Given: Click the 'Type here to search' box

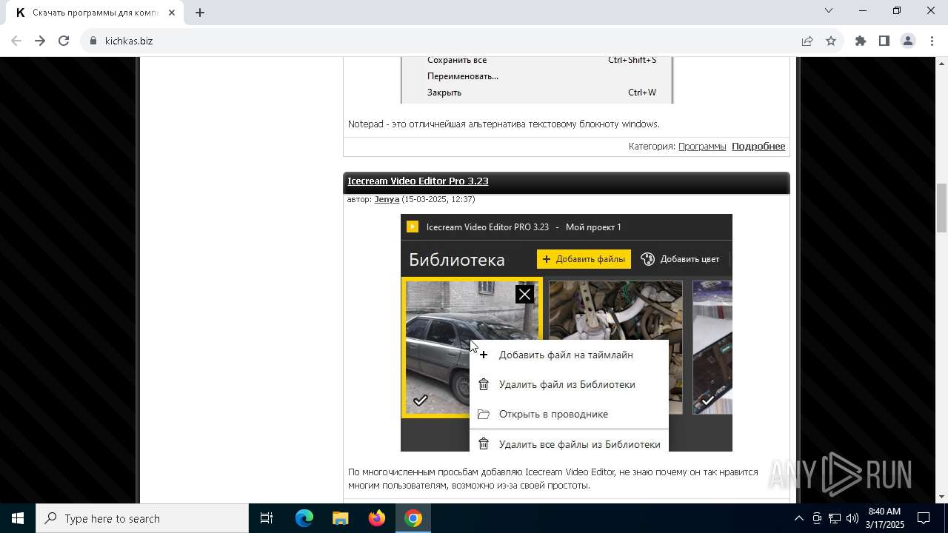Looking at the screenshot, I should [142, 518].
